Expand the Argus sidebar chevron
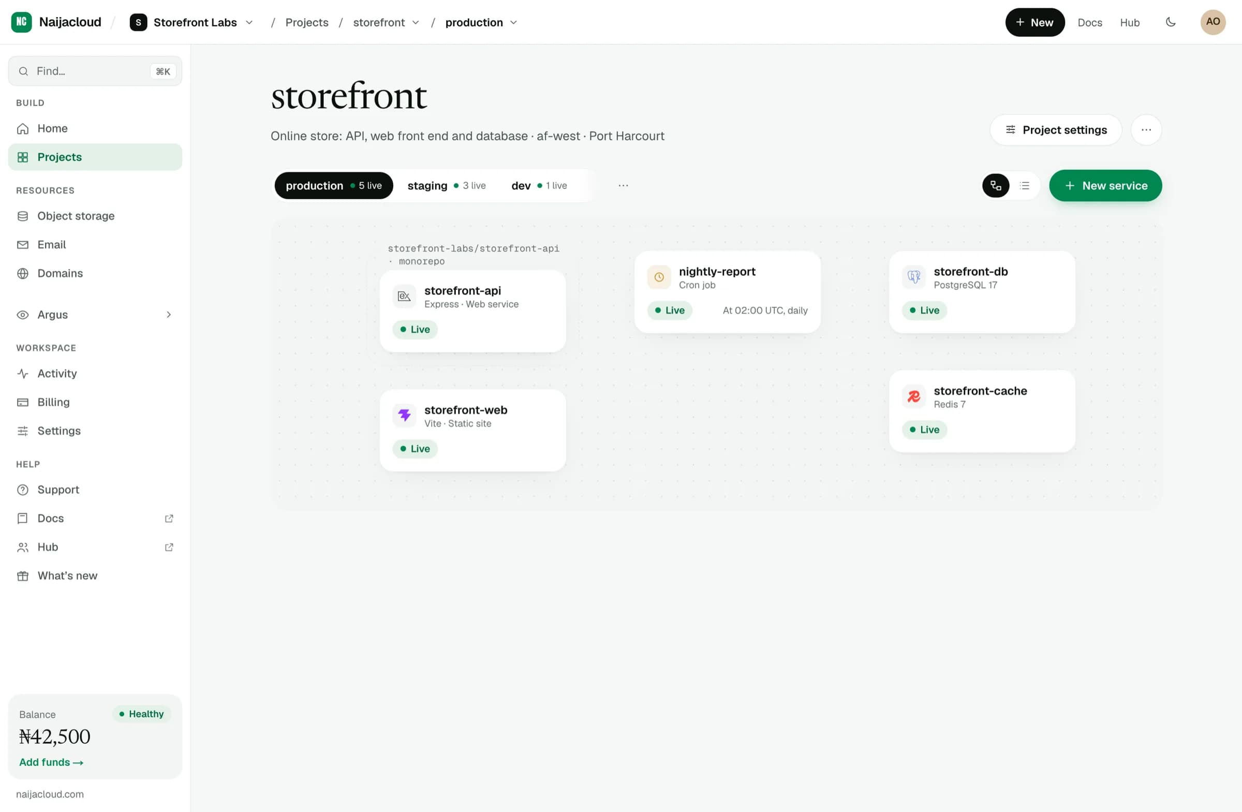The image size is (1242, 812). [169, 315]
